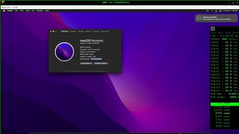Viewport: 239px width, 134px height.
Task: Click the green PID USER header row
Action: (x=225, y=104)
